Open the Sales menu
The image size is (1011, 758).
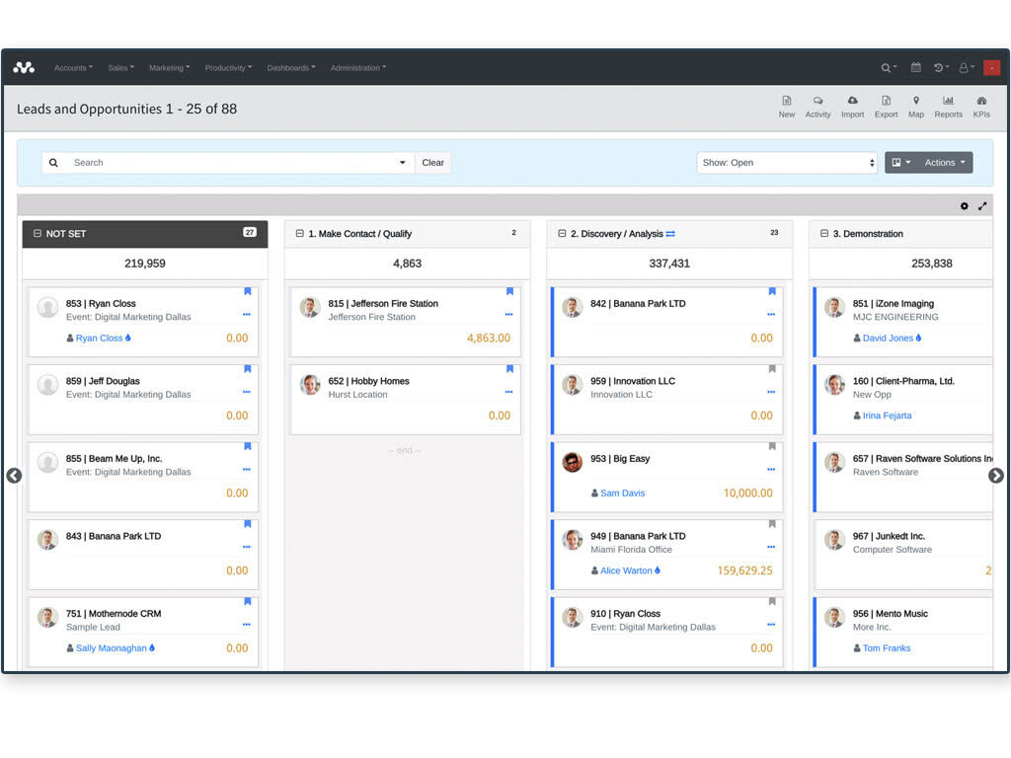click(x=120, y=68)
